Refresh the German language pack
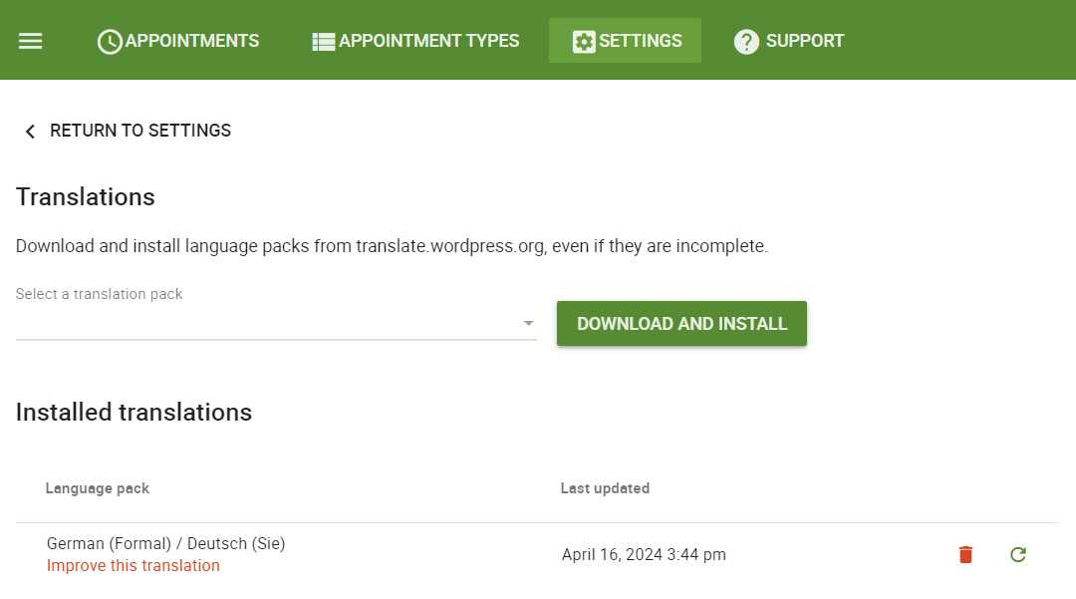The height and width of the screenshot is (599, 1076). pos(1017,554)
